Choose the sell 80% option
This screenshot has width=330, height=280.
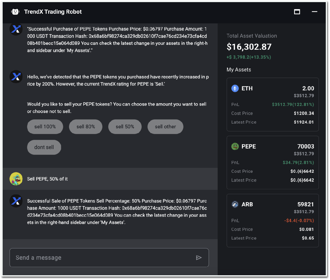tap(86, 127)
